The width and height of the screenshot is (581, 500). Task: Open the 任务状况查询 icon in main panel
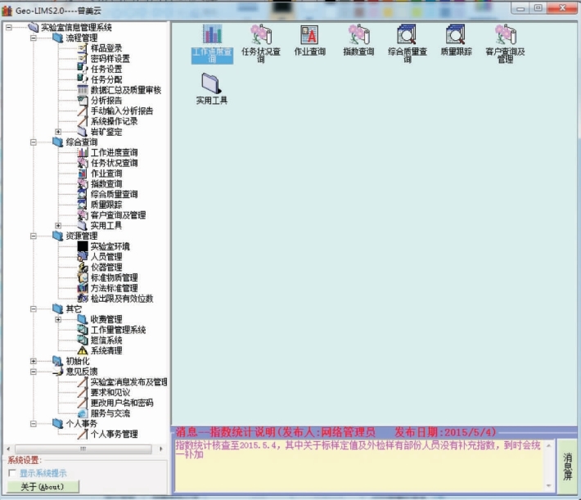point(261,35)
